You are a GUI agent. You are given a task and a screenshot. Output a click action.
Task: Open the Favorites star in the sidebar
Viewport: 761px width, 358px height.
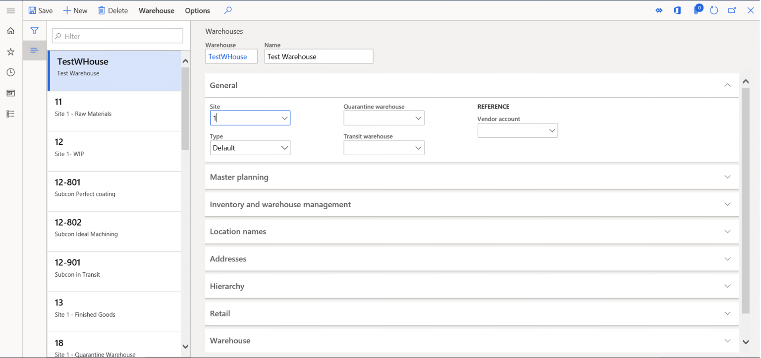[10, 51]
